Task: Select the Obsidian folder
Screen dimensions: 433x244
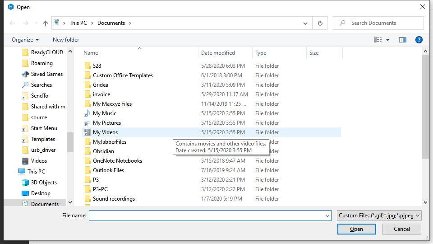Action: (x=99, y=151)
